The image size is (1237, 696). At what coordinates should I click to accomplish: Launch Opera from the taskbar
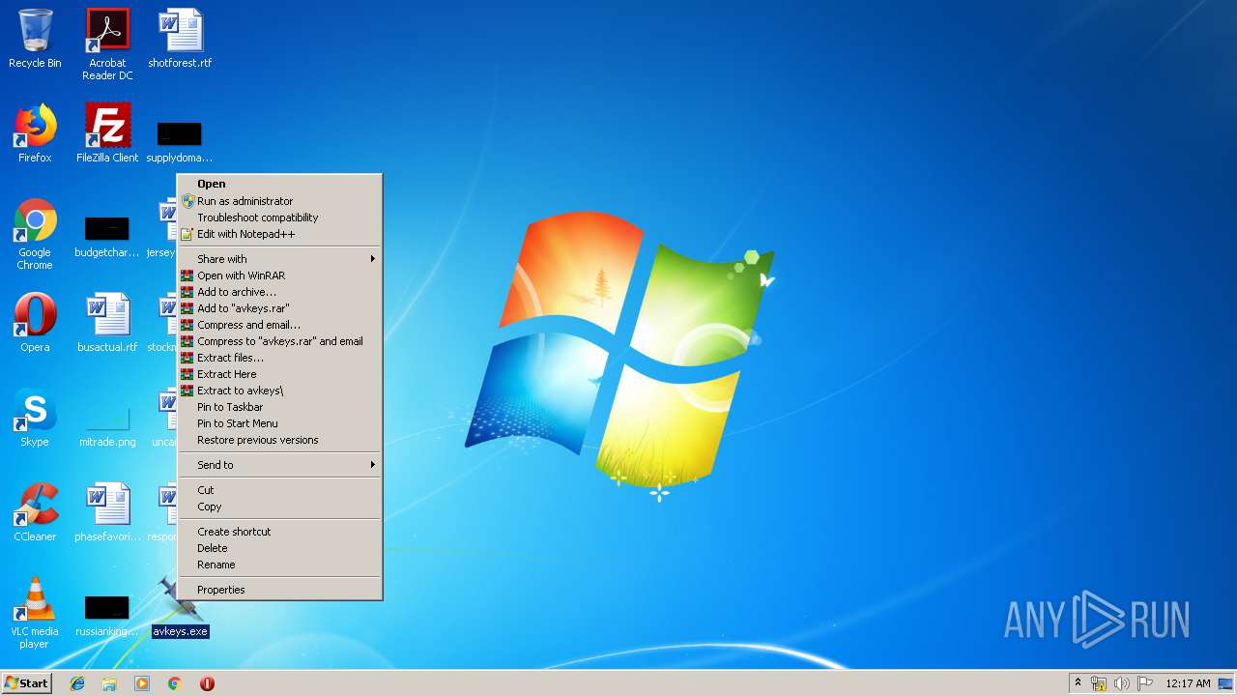(x=207, y=683)
